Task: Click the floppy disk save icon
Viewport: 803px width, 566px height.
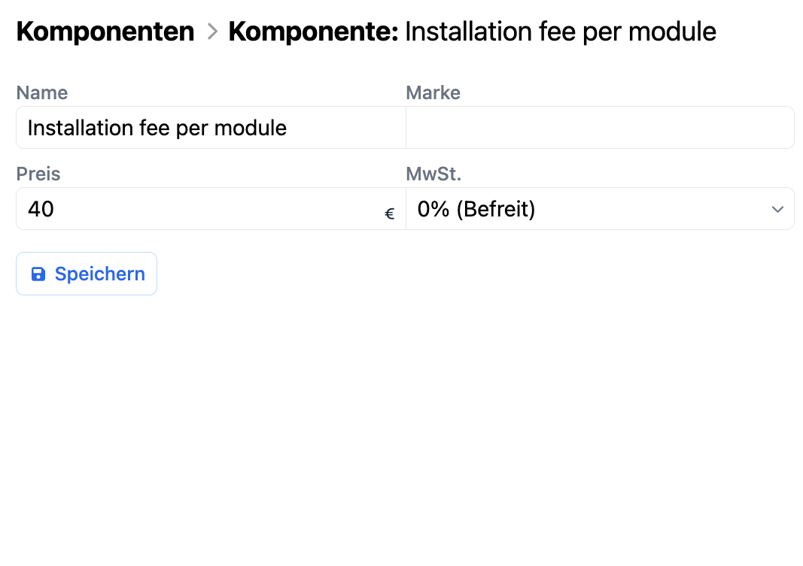Action: pos(38,274)
